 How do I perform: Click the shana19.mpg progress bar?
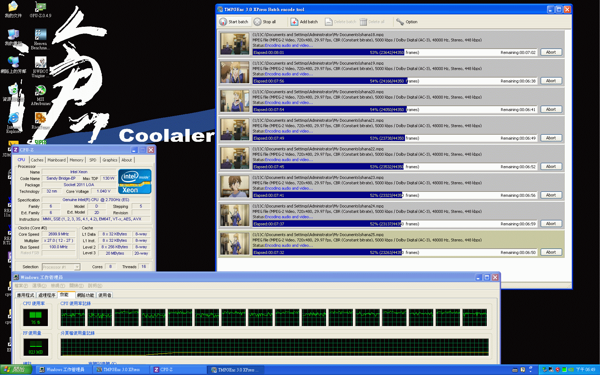coord(395,81)
